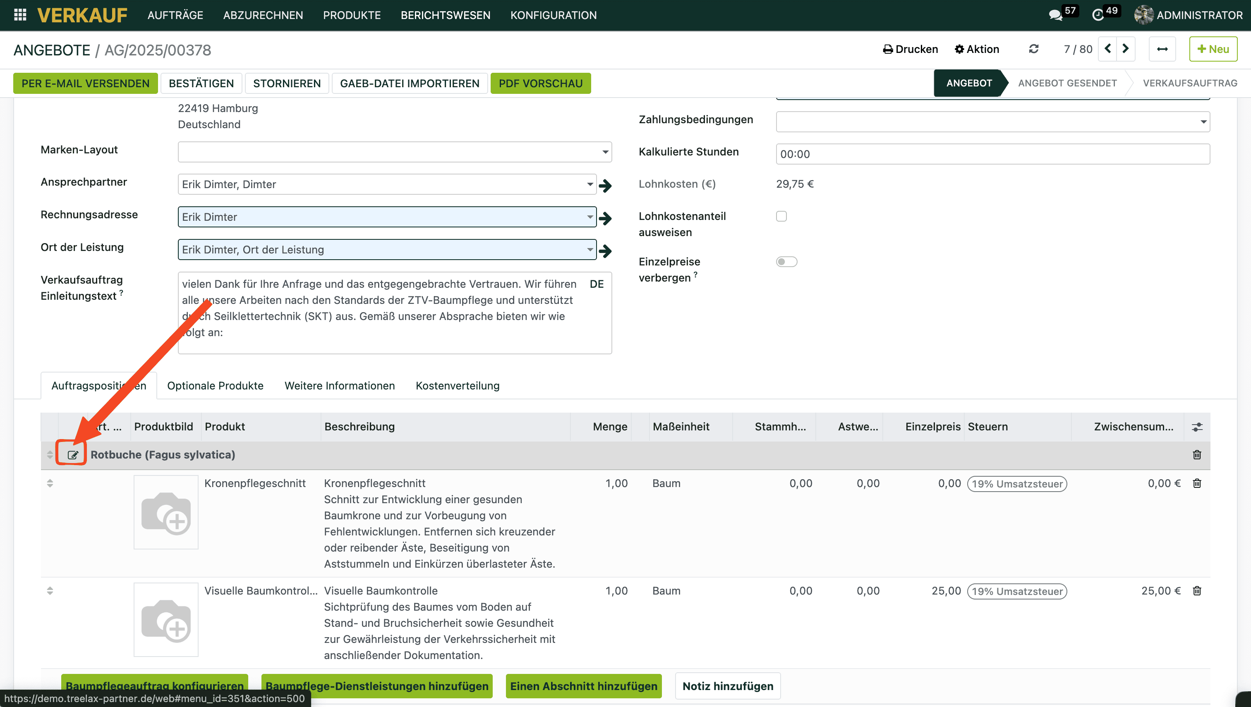This screenshot has height=707, width=1251.
Task: Open Ansprechpartner record via arrow icon
Action: (x=605, y=185)
